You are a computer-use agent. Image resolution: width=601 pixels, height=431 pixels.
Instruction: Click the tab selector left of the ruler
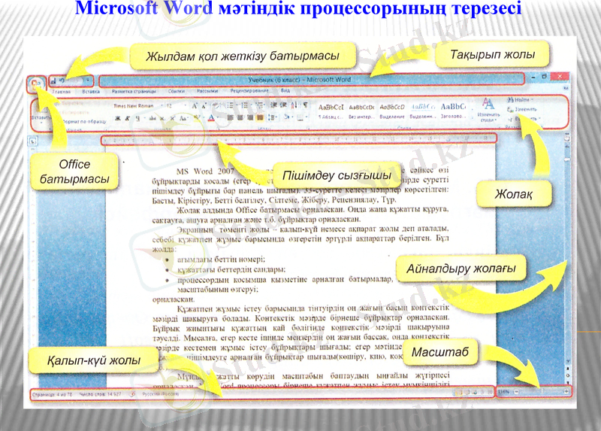(33, 141)
